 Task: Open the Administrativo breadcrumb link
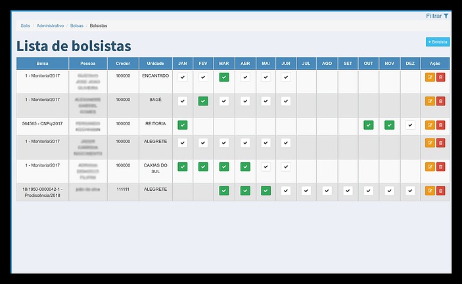point(50,26)
